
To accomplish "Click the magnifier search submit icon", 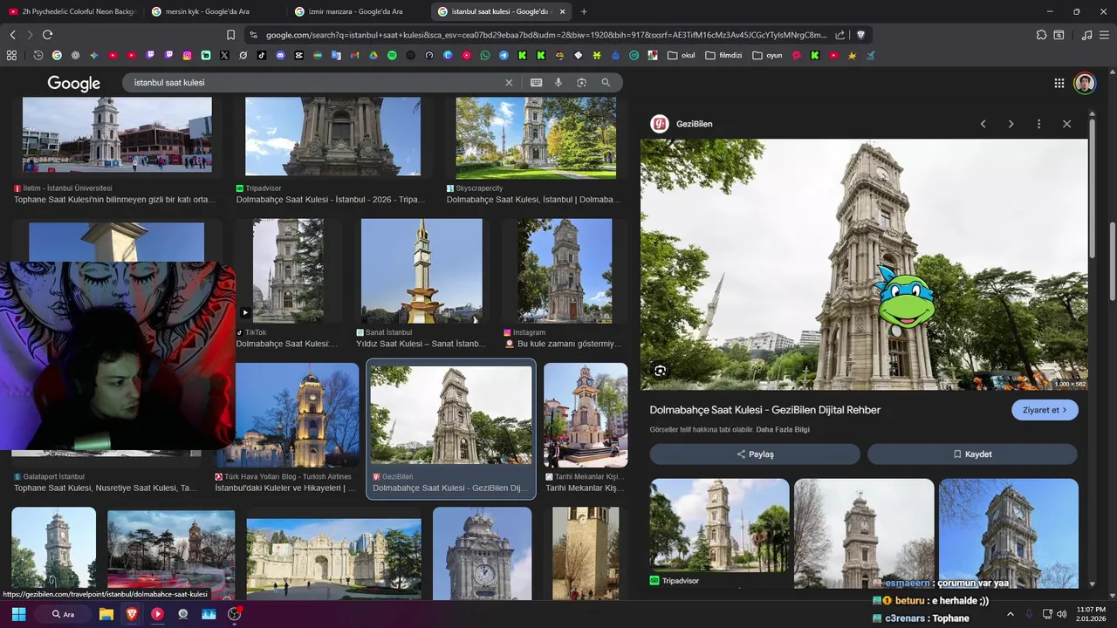I will pos(606,82).
